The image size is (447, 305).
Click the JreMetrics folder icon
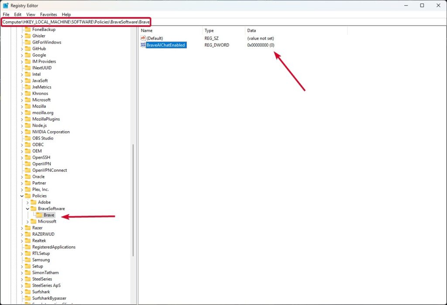click(28, 87)
